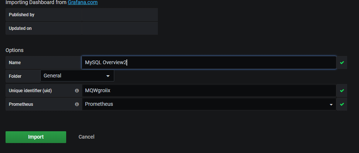Click the green checkmark beside the uid field
Screen dimensions: 359x153
coord(342,91)
